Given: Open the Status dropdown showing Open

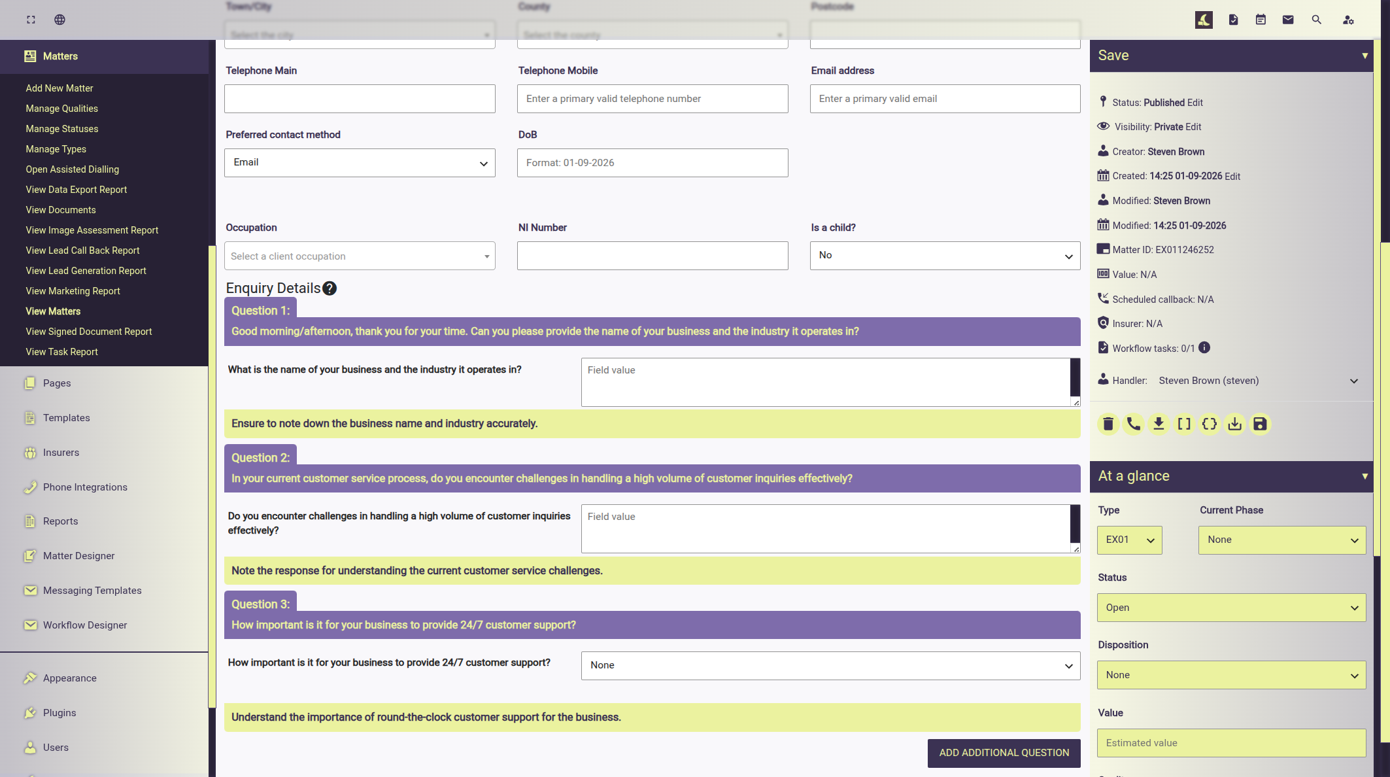Looking at the screenshot, I should pyautogui.click(x=1232, y=608).
